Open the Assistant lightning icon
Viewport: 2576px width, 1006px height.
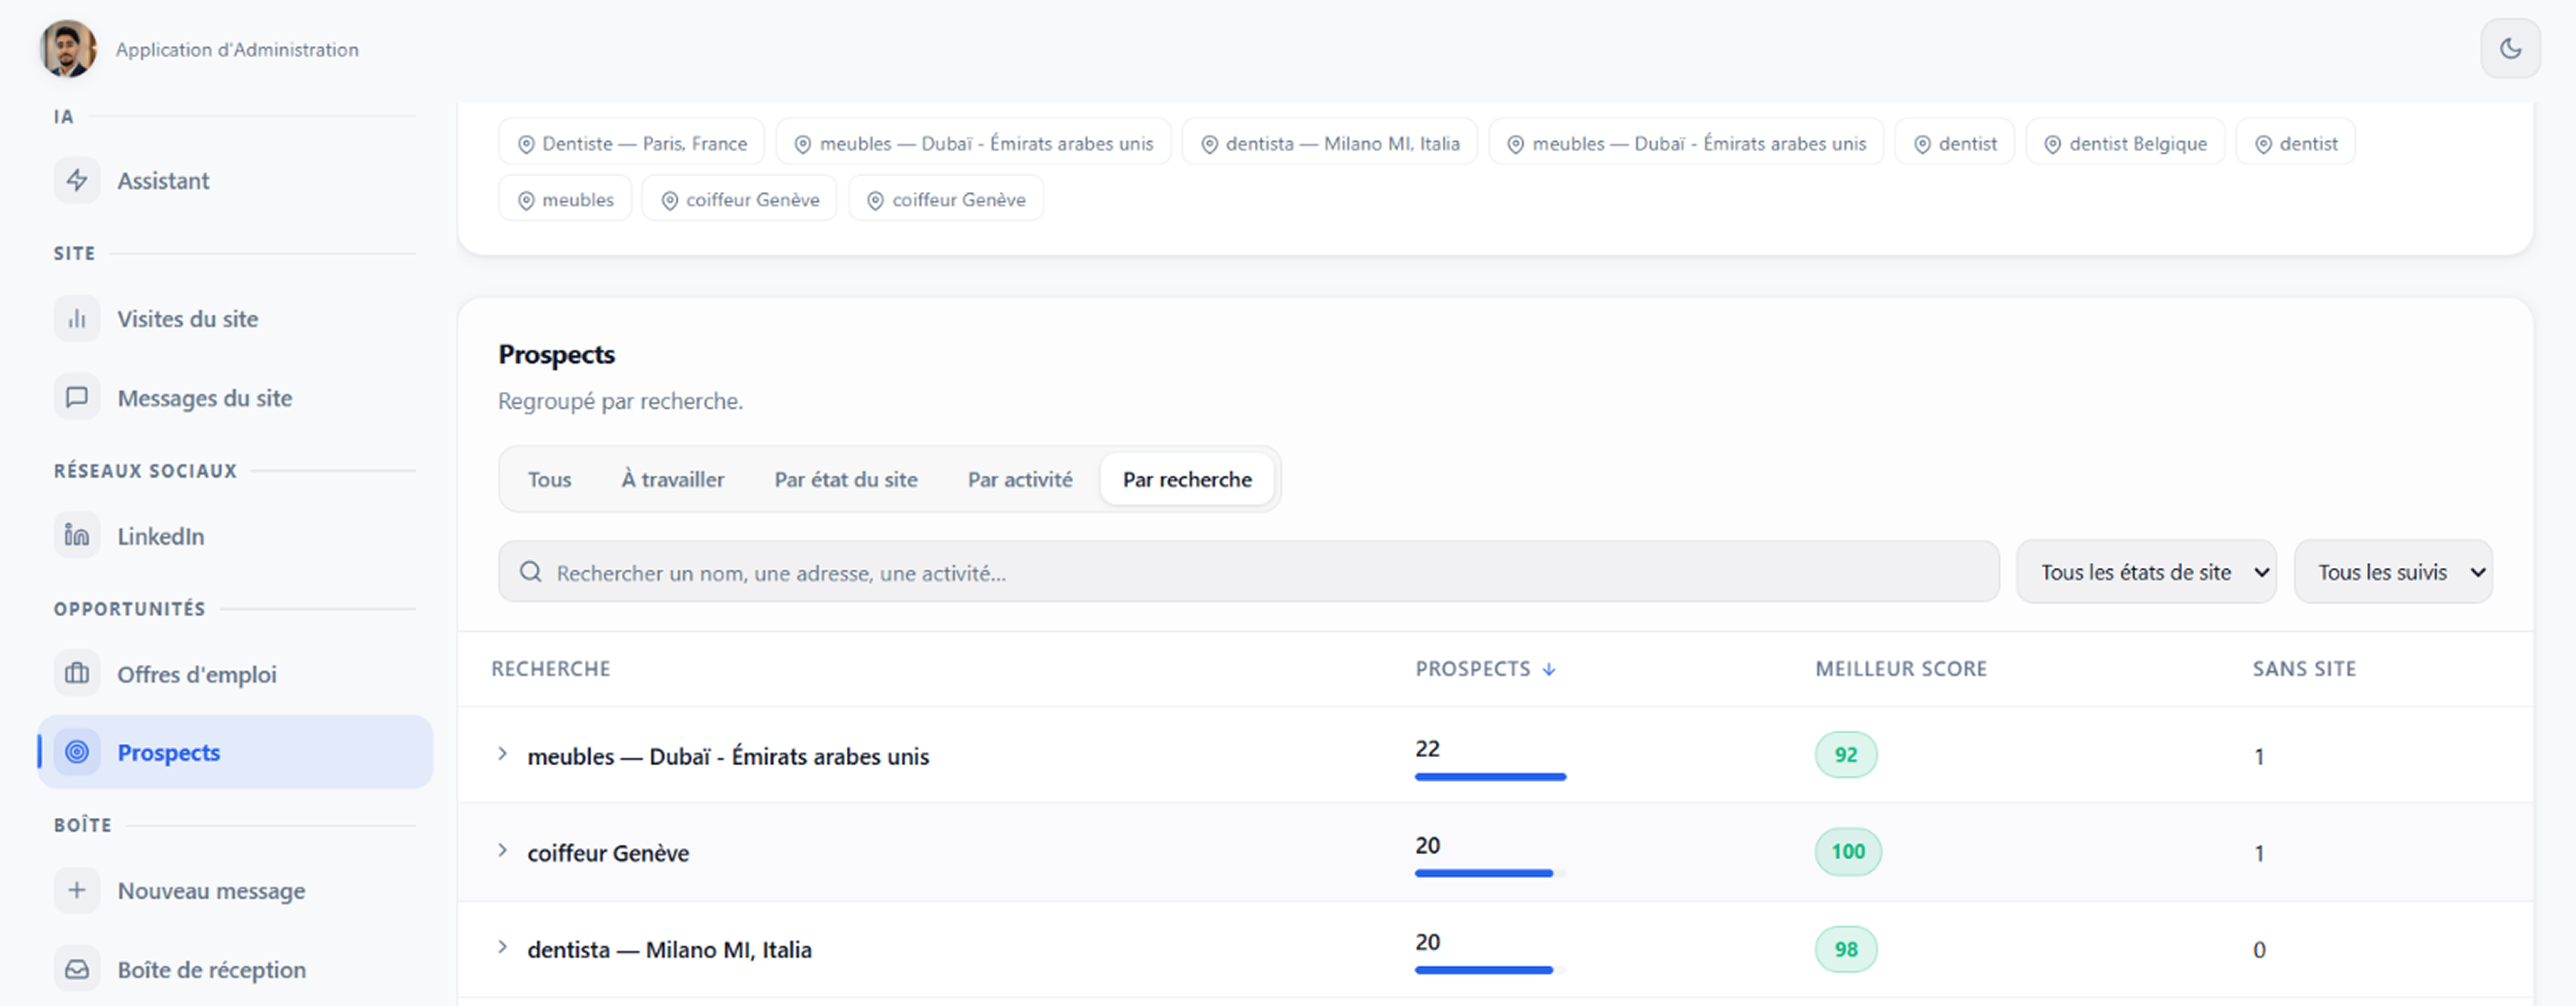77,180
